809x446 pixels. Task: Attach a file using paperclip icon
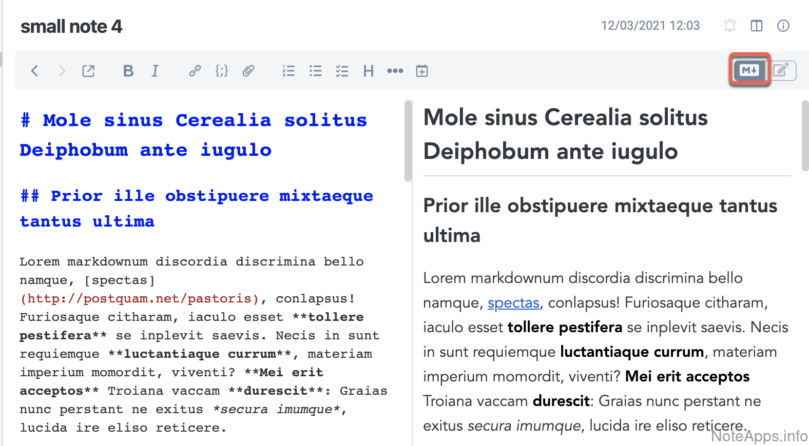[248, 71]
